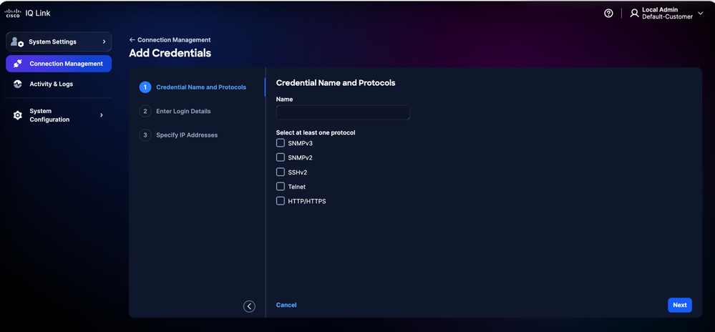Click the Local Admin username text
This screenshot has width=715, height=332.
click(660, 9)
